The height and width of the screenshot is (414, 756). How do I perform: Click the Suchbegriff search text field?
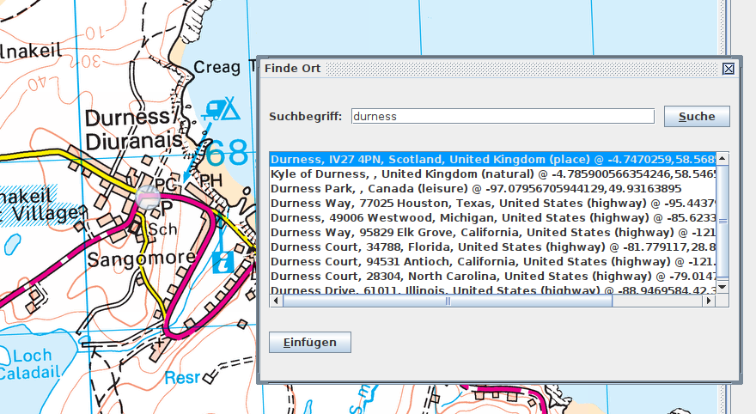[x=503, y=116]
